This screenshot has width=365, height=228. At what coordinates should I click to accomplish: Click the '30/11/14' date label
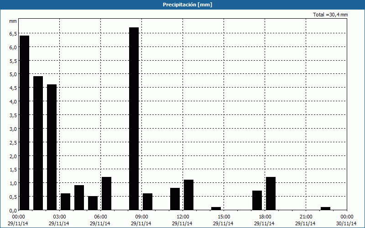pyautogui.click(x=346, y=223)
